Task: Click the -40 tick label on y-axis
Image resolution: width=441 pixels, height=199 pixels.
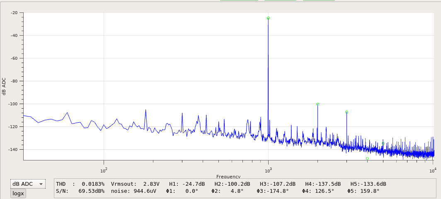Action: coord(14,36)
